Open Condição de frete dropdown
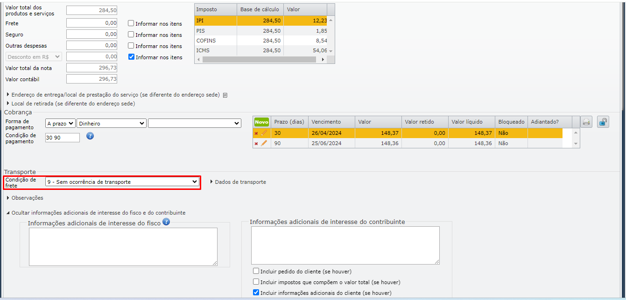Image resolution: width=626 pixels, height=300 pixels. (x=123, y=181)
